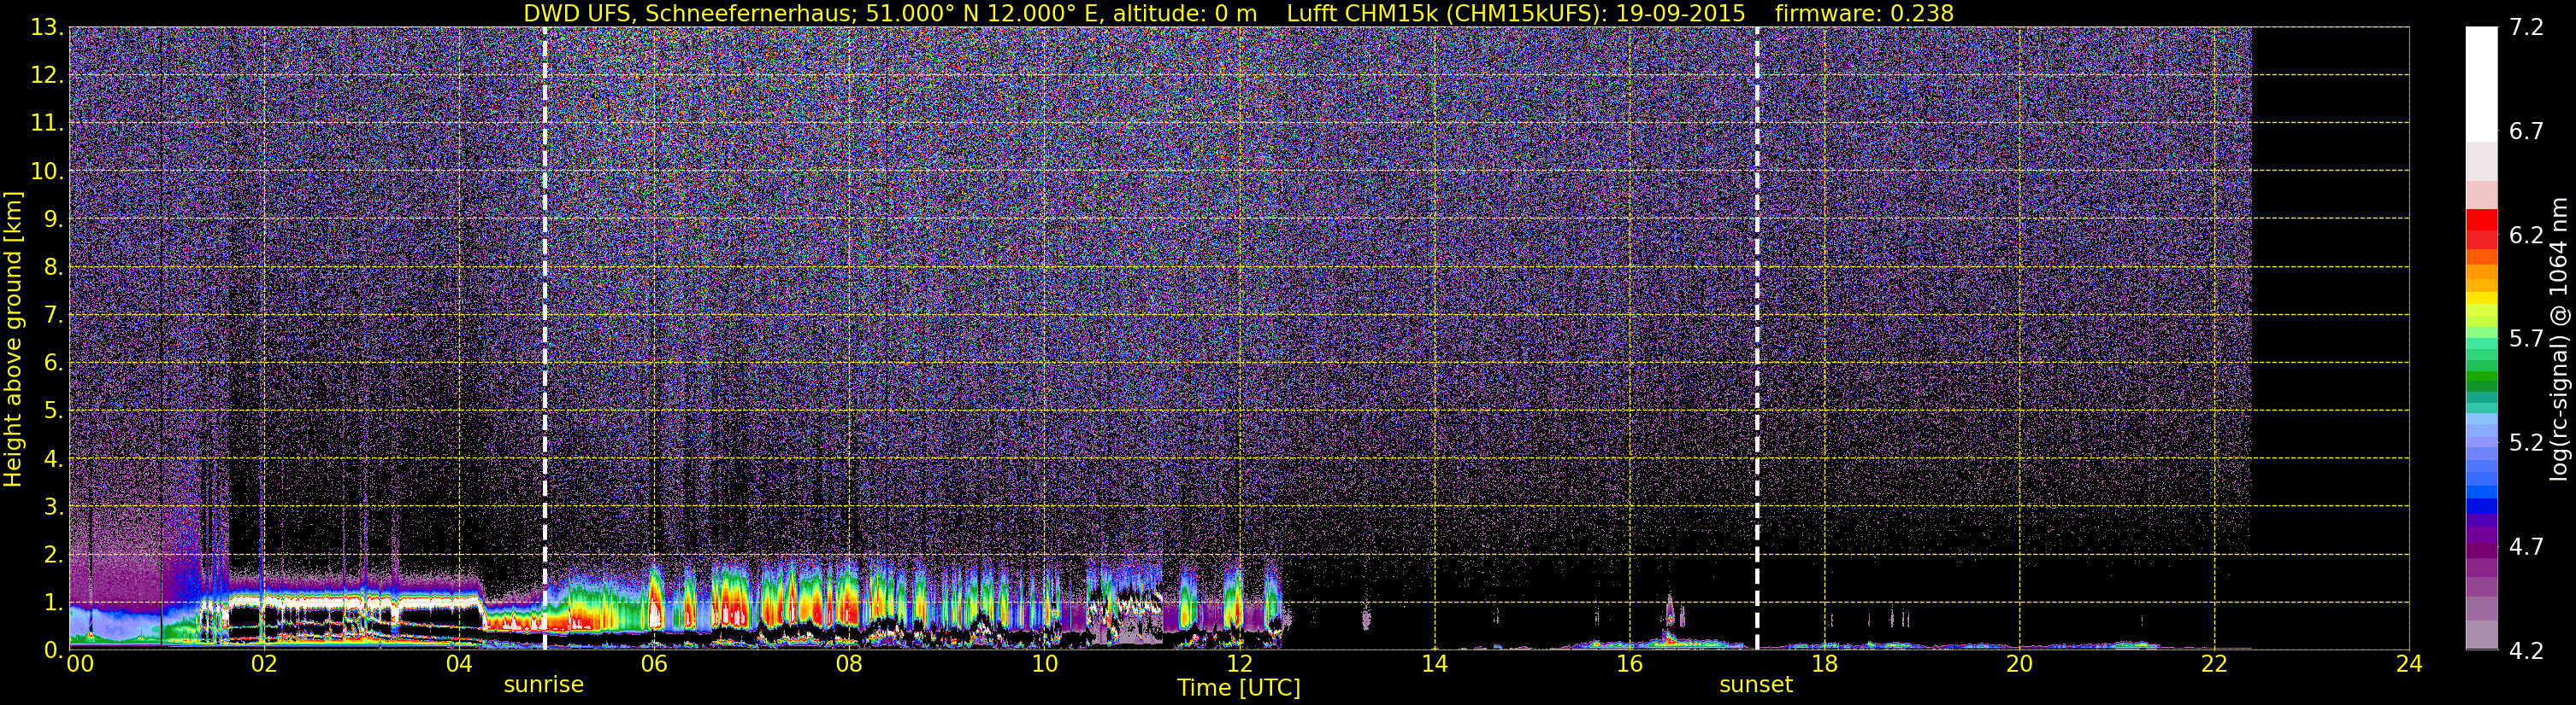2576x705 pixels.
Task: Click the time axis tick "18"
Action: pos(1824,664)
